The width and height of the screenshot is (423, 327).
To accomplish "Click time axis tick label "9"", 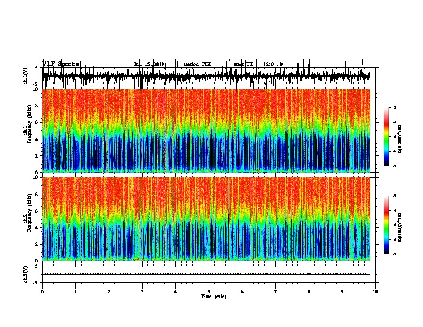I will click(x=342, y=292).
